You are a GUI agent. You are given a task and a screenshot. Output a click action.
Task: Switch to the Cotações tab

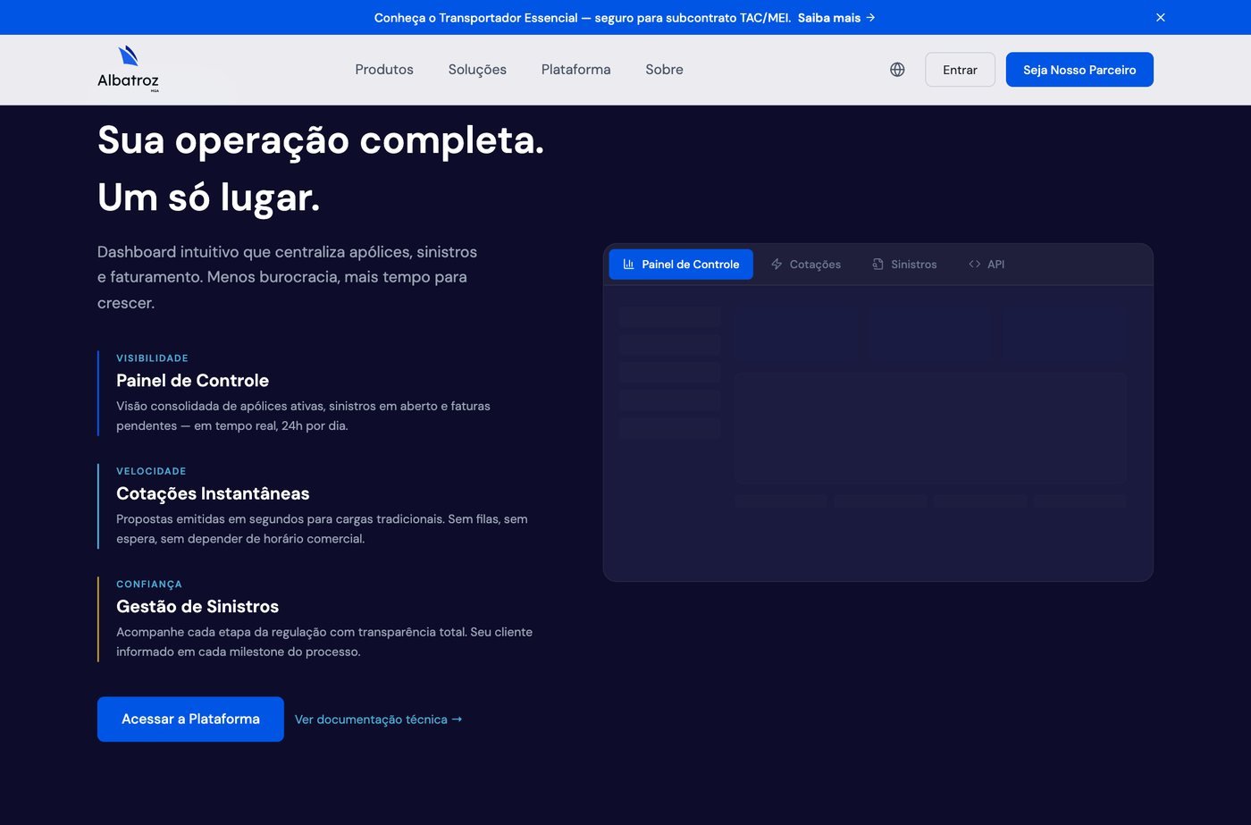pyautogui.click(x=805, y=265)
